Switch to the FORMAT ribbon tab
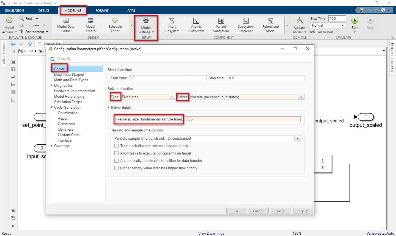 click(x=102, y=10)
